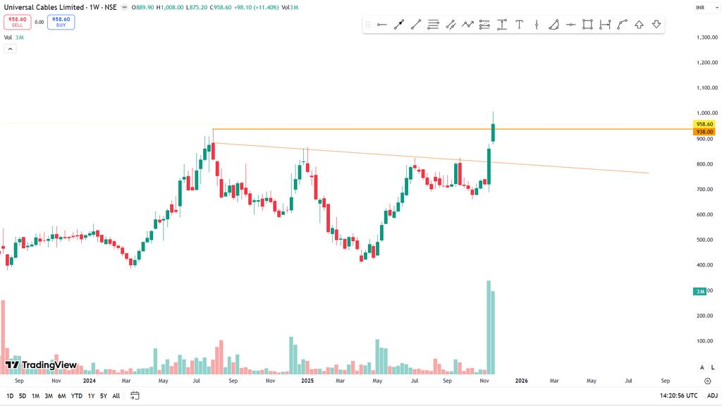722x406 pixels.
Task: Click the 958.60 SELL button
Action: click(x=18, y=22)
